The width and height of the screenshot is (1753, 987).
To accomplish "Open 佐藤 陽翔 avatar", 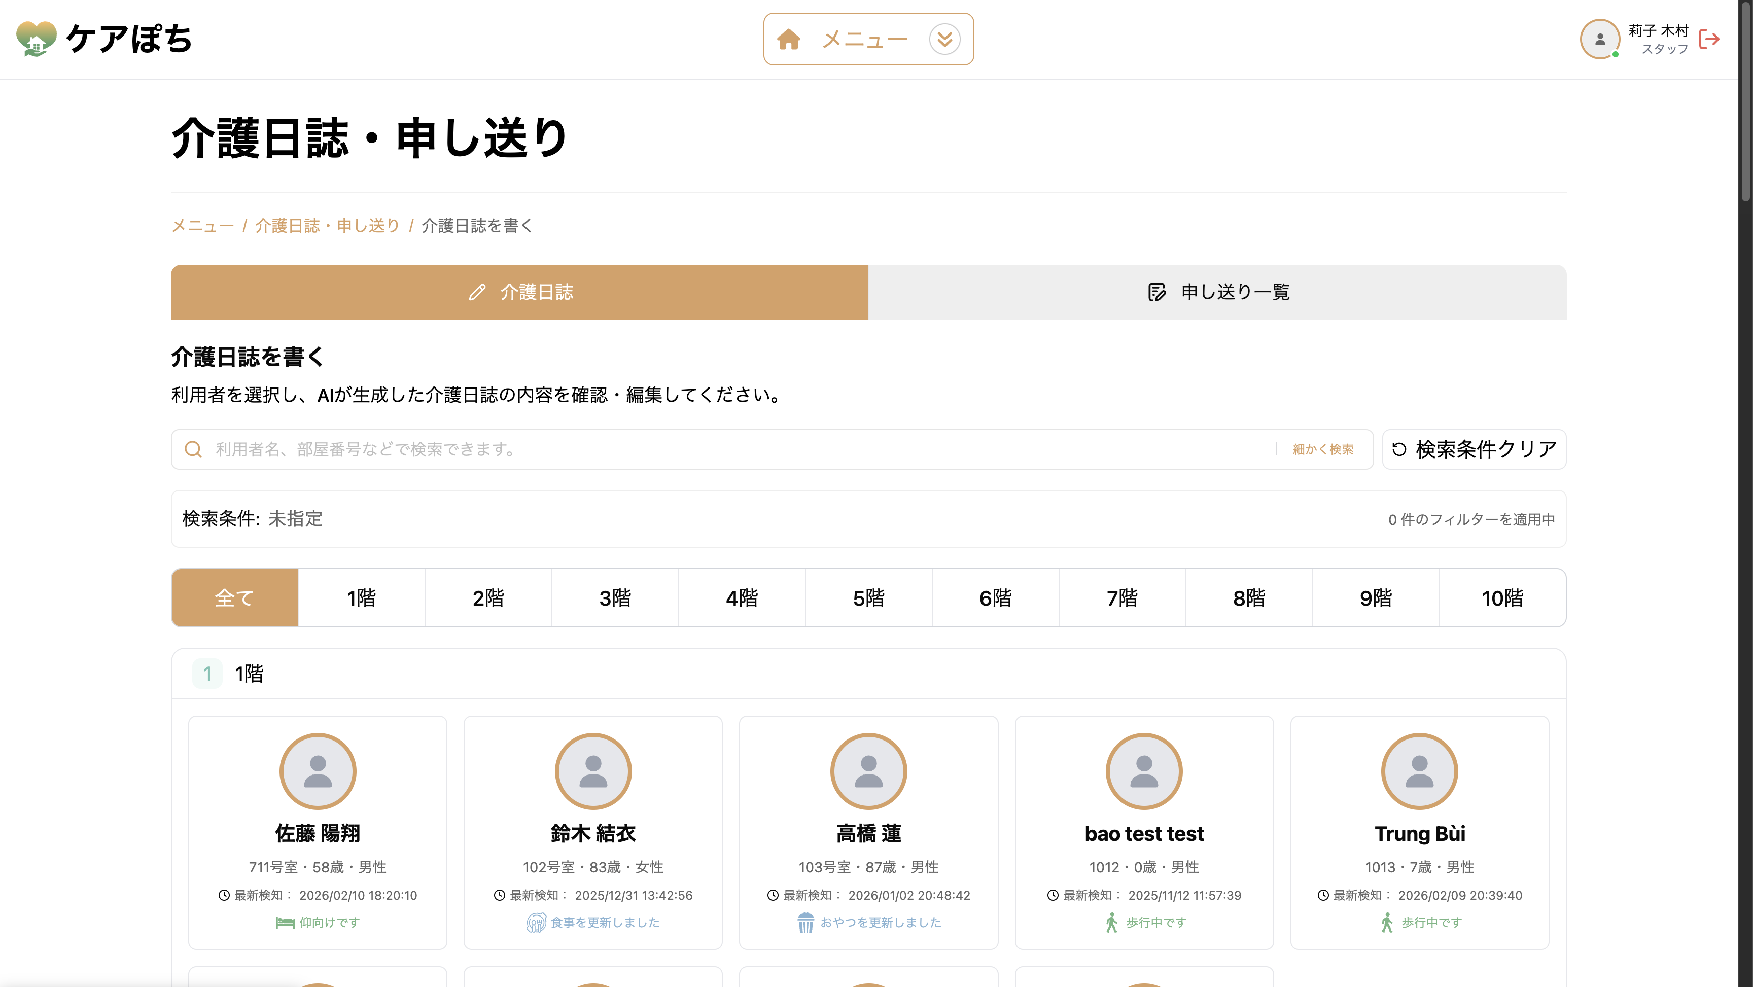I will (318, 771).
